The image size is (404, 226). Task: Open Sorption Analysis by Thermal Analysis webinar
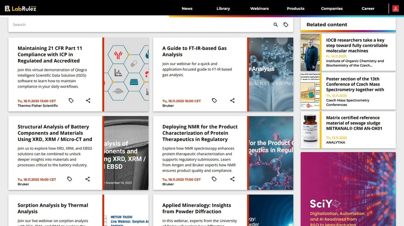(x=53, y=208)
